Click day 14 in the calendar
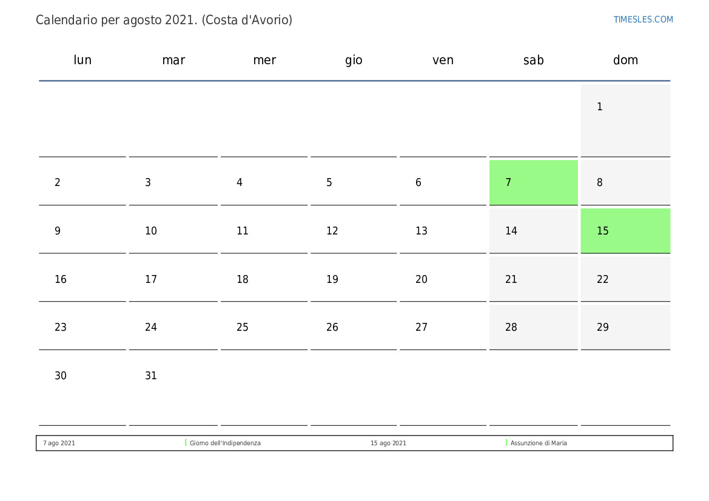Screen dimensions: 709x501 tap(534, 231)
